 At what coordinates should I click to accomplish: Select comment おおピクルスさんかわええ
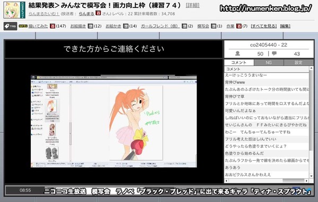(x=267, y=175)
